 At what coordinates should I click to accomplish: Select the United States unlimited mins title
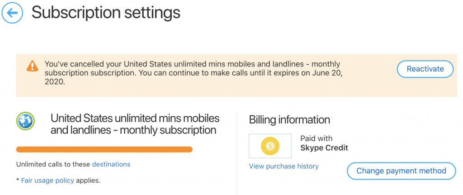pyautogui.click(x=135, y=124)
